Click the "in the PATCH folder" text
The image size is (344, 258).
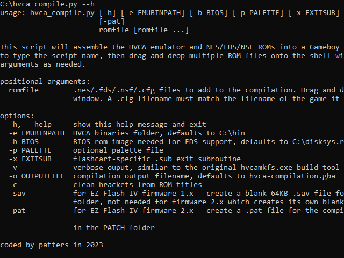114,227
